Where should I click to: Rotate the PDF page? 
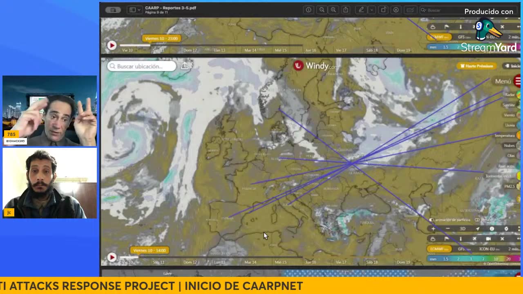click(x=383, y=10)
